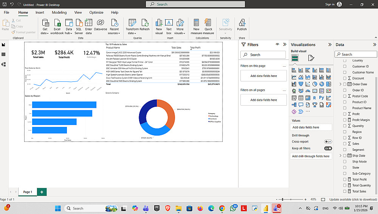Switch to Report view in sidebar
This screenshot has height=214, width=378.
[x=3, y=45]
